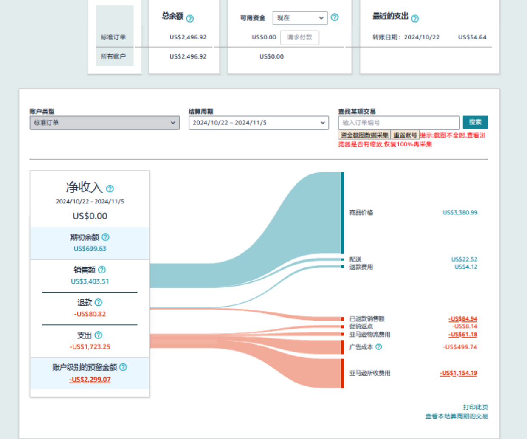The height and width of the screenshot is (439, 527).
Task: Click the 转账日期 2024/10/22 text
Action: point(406,37)
